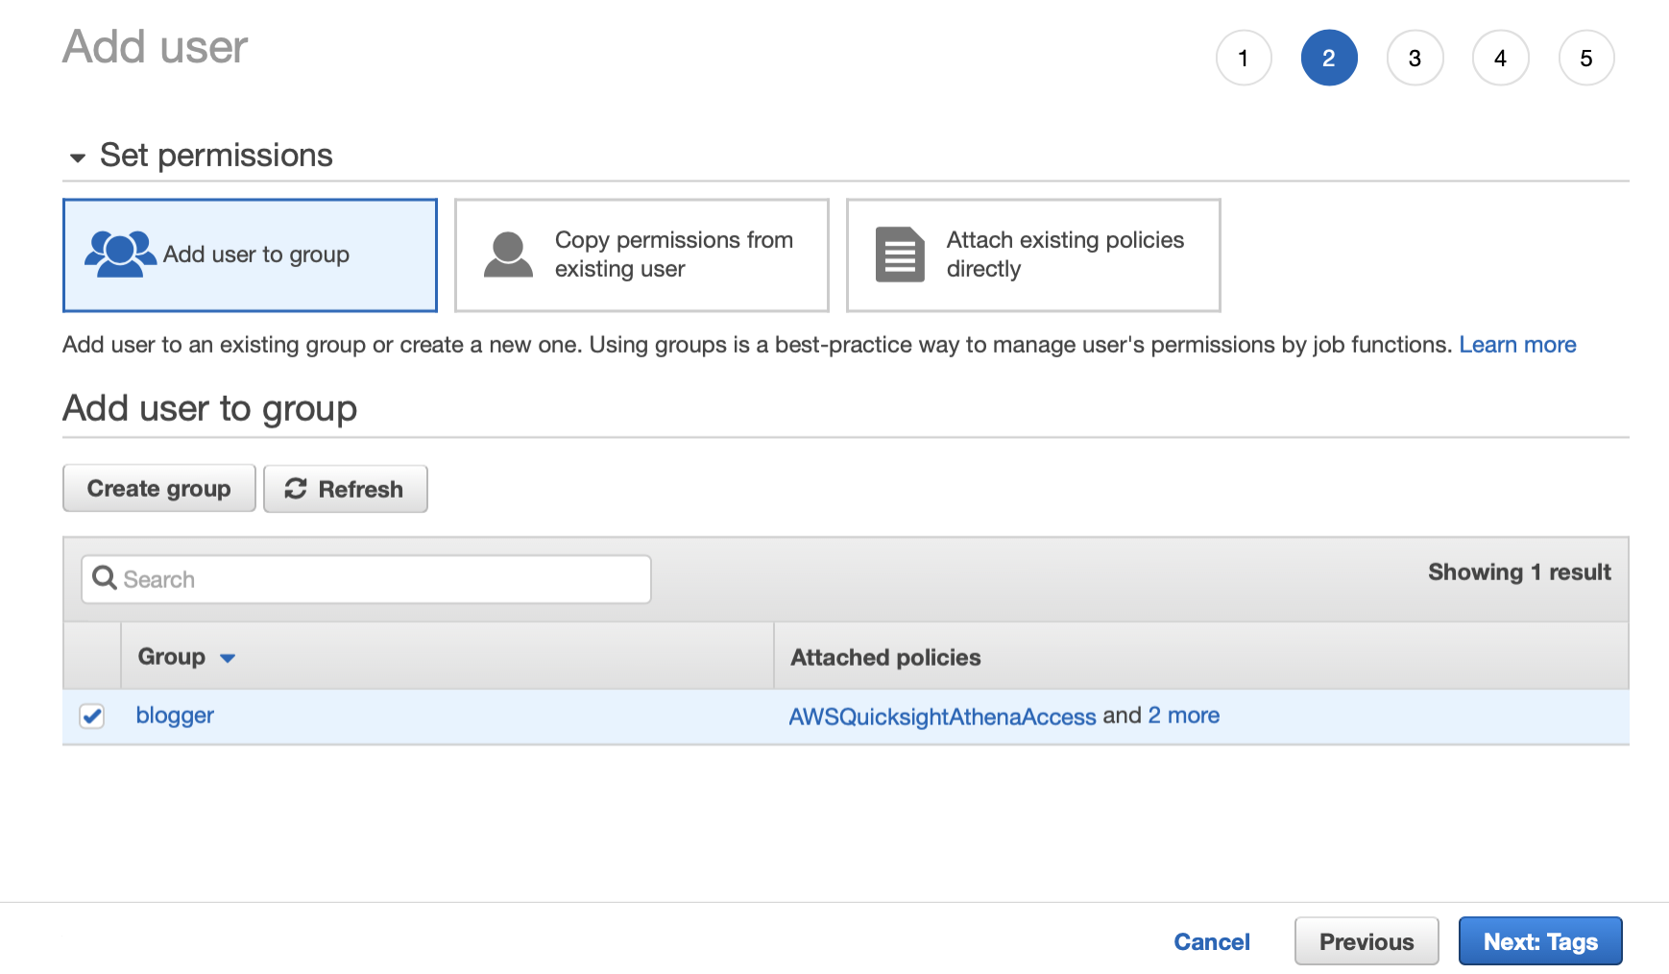Click the group people icon
The image size is (1669, 974).
120,255
